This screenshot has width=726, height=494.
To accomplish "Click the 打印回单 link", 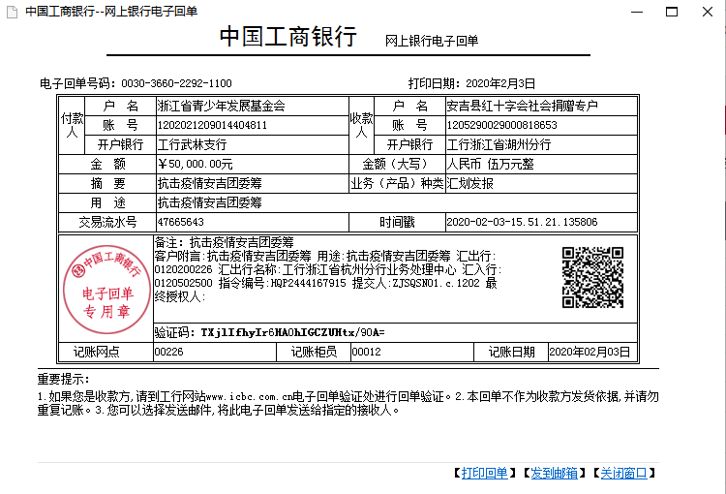I will click(x=484, y=473).
